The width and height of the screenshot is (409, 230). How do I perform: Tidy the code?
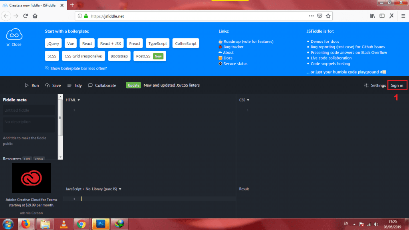75,85
